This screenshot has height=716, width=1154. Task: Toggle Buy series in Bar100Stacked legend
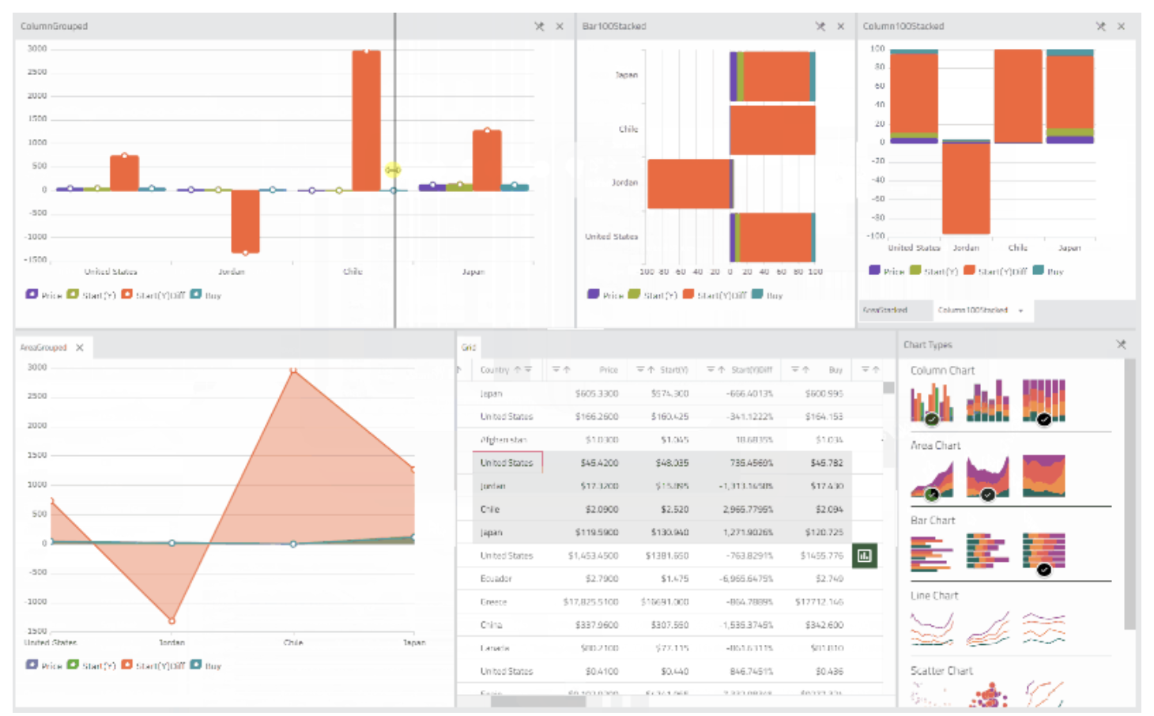(x=767, y=295)
